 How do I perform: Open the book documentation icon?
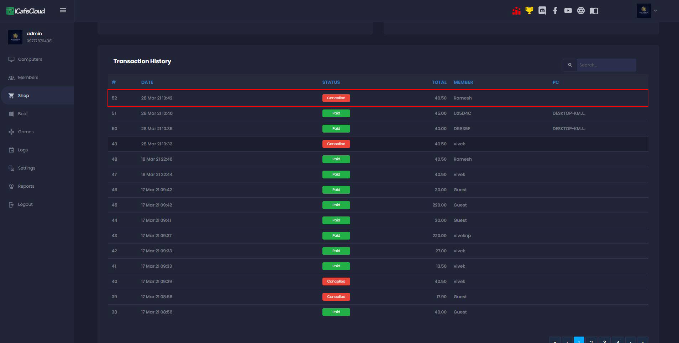coord(594,11)
